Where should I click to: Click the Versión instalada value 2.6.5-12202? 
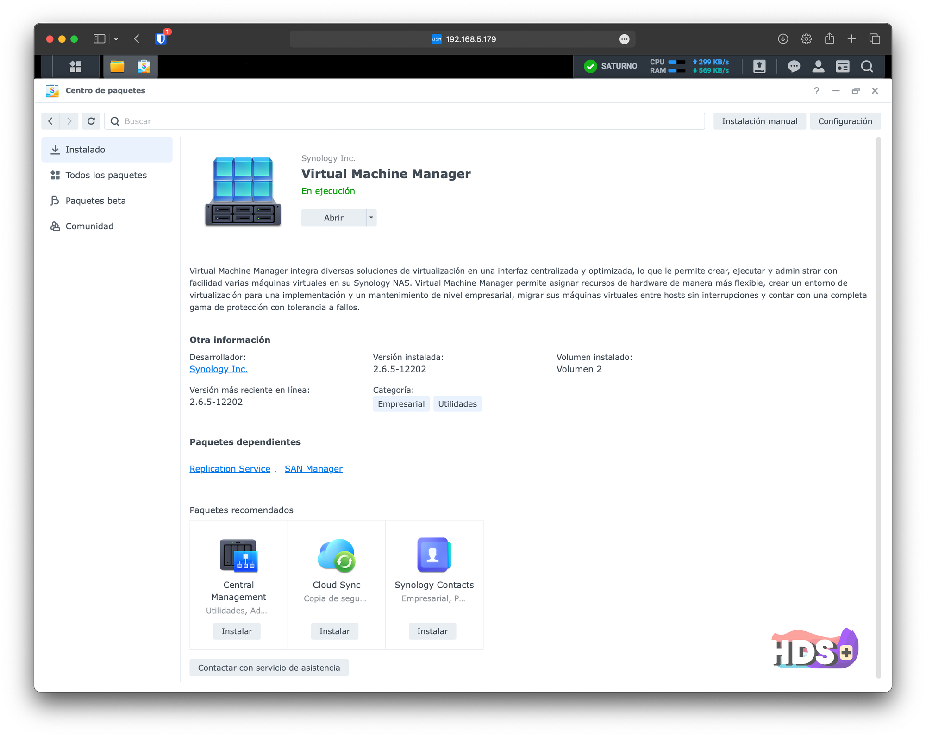(x=400, y=369)
